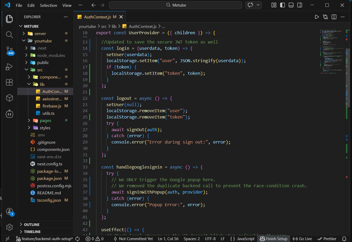Open the Accounts icon in activity bar
Image resolution: width=352 pixels, height=242 pixels.
click(10, 211)
